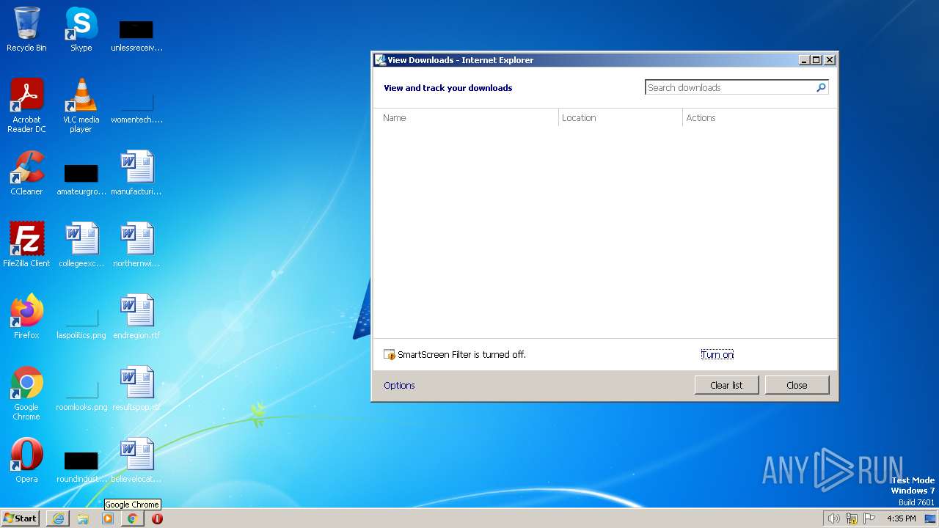Screen dimensions: 939x528
Task: Click the Google Chrome taskbar icon
Action: (x=132, y=518)
